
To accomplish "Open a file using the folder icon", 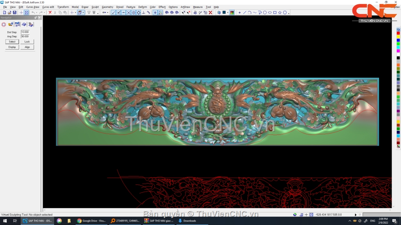I will pos(9,12).
